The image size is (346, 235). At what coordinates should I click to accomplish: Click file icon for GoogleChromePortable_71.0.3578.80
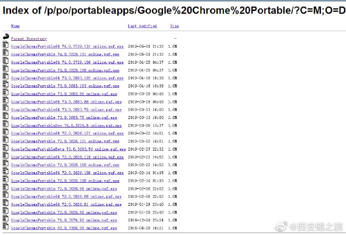[x=6, y=218]
